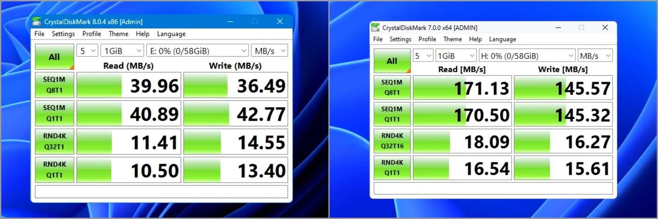The height and width of the screenshot is (219, 658).
Task: Open Profile menu in CrystalDiskMark 8.0.4
Action: click(92, 34)
